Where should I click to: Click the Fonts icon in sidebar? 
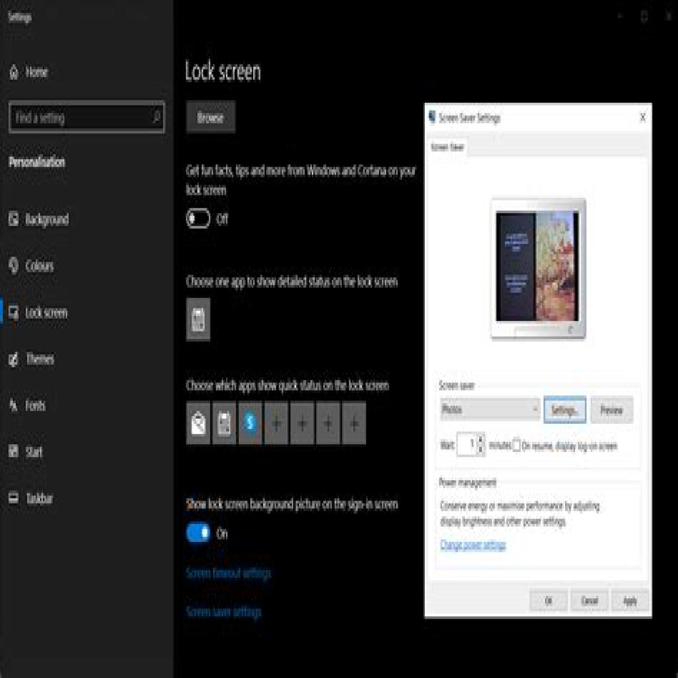(14, 405)
